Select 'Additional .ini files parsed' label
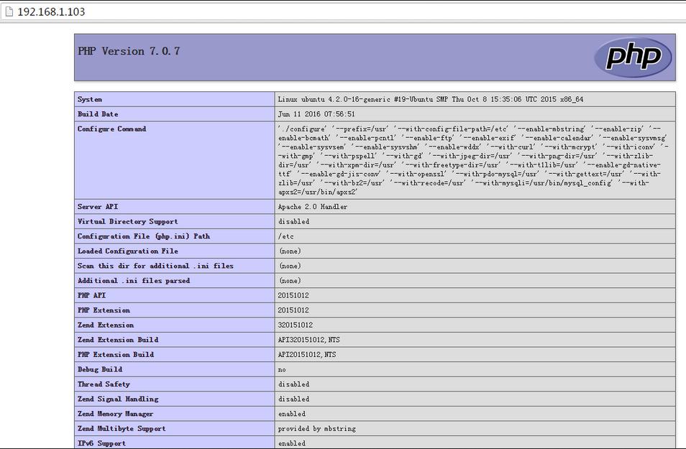 134,281
